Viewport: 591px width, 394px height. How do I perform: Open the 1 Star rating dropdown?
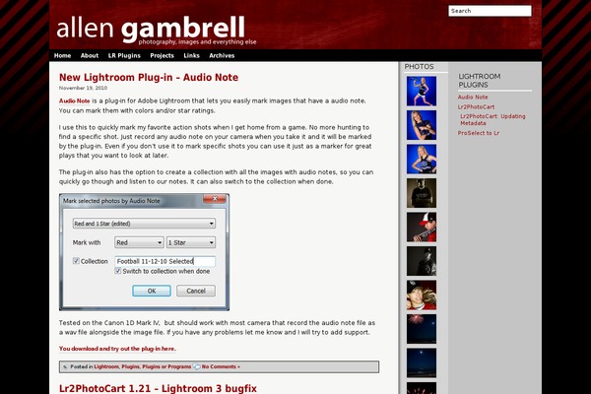pos(191,242)
